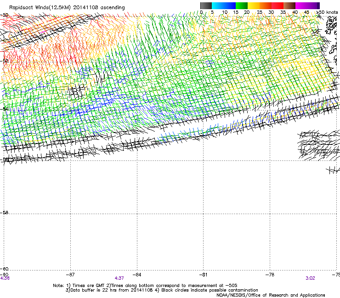Viewport: 340px width, 298px height.
Task: Click the green 15-20 knots legend segment
Action: pos(242,6)
